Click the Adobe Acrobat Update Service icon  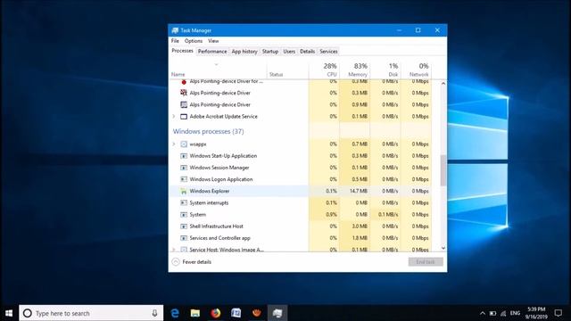(x=184, y=117)
